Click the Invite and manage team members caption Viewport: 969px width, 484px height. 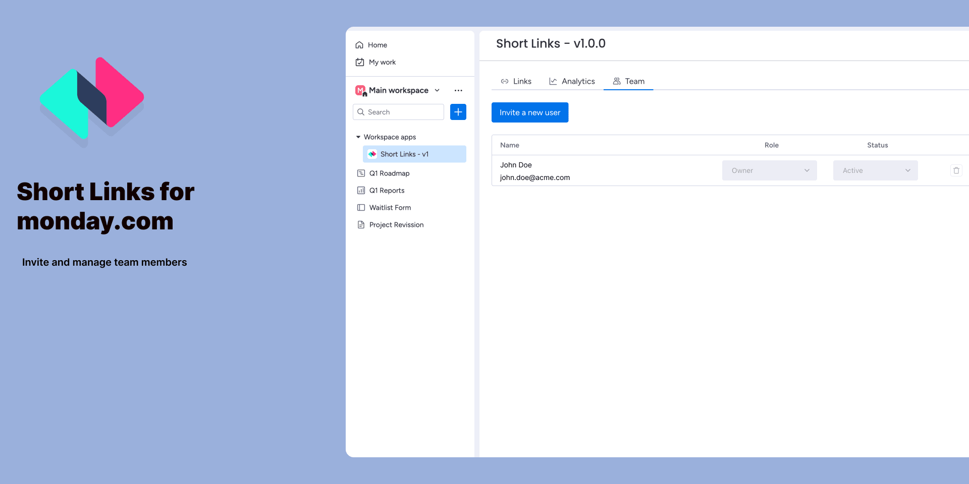tap(104, 262)
